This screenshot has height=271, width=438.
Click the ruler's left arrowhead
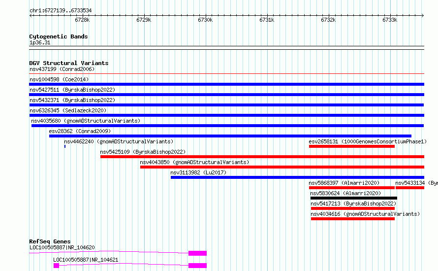click(31, 15)
